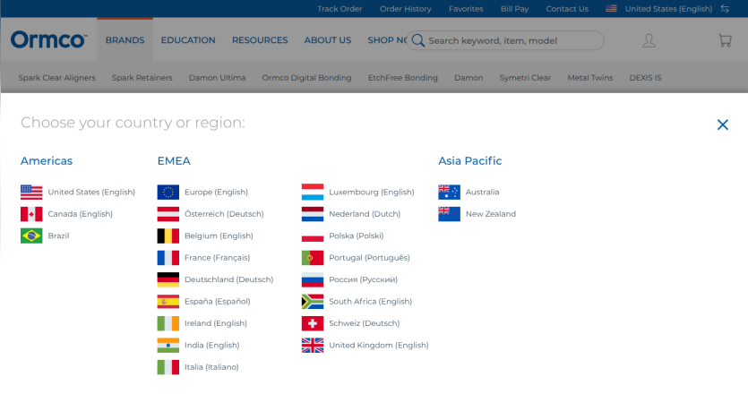Click the Italia flag icon
Viewport: 748px width, 420px height.
tap(168, 367)
